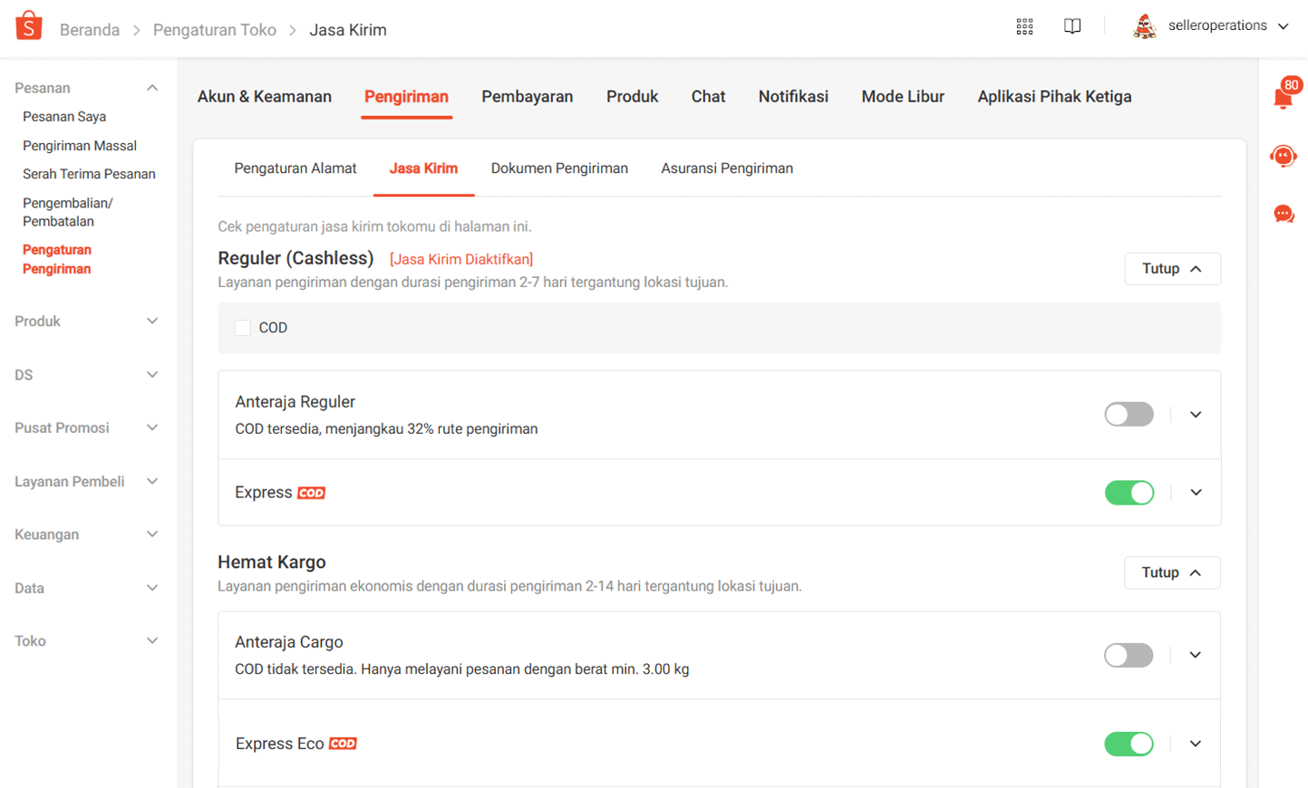Viewport: 1308px width, 788px height.
Task: Collapse the Reguler (Cashless) section via Tutup
Action: tap(1172, 268)
